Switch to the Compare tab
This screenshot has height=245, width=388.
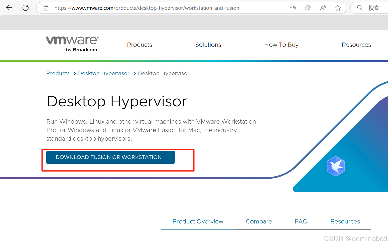pyautogui.click(x=259, y=221)
